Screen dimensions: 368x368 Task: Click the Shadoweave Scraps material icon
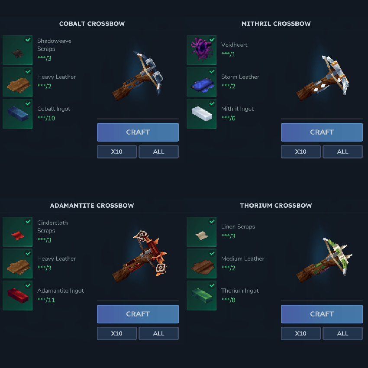coord(17,50)
